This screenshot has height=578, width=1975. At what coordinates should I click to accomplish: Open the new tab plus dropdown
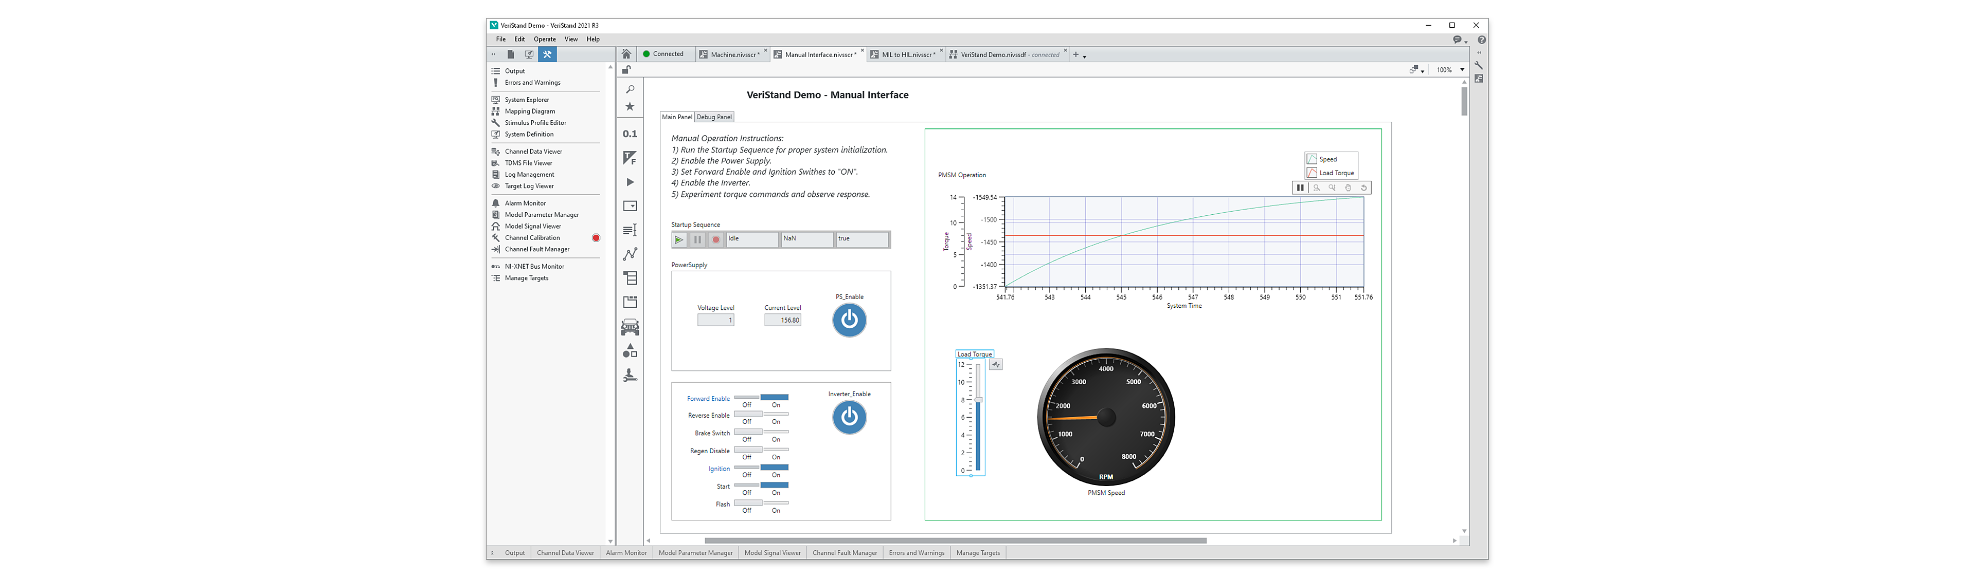[x=1080, y=54]
